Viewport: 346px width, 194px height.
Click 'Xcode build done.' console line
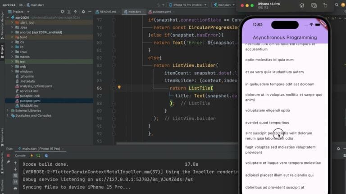coord(46,164)
